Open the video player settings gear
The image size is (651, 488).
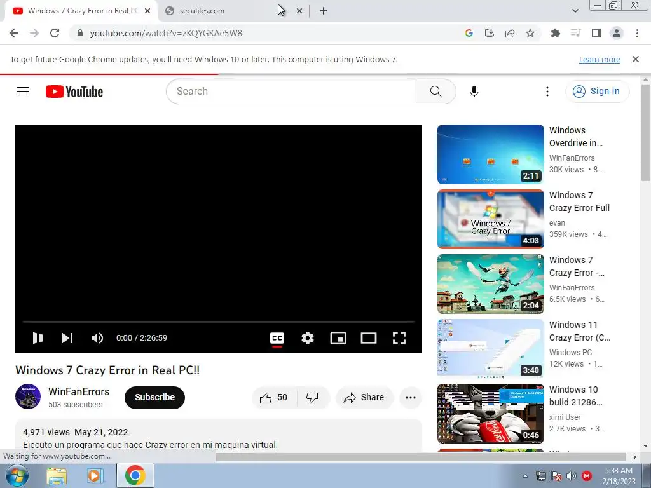click(x=308, y=338)
